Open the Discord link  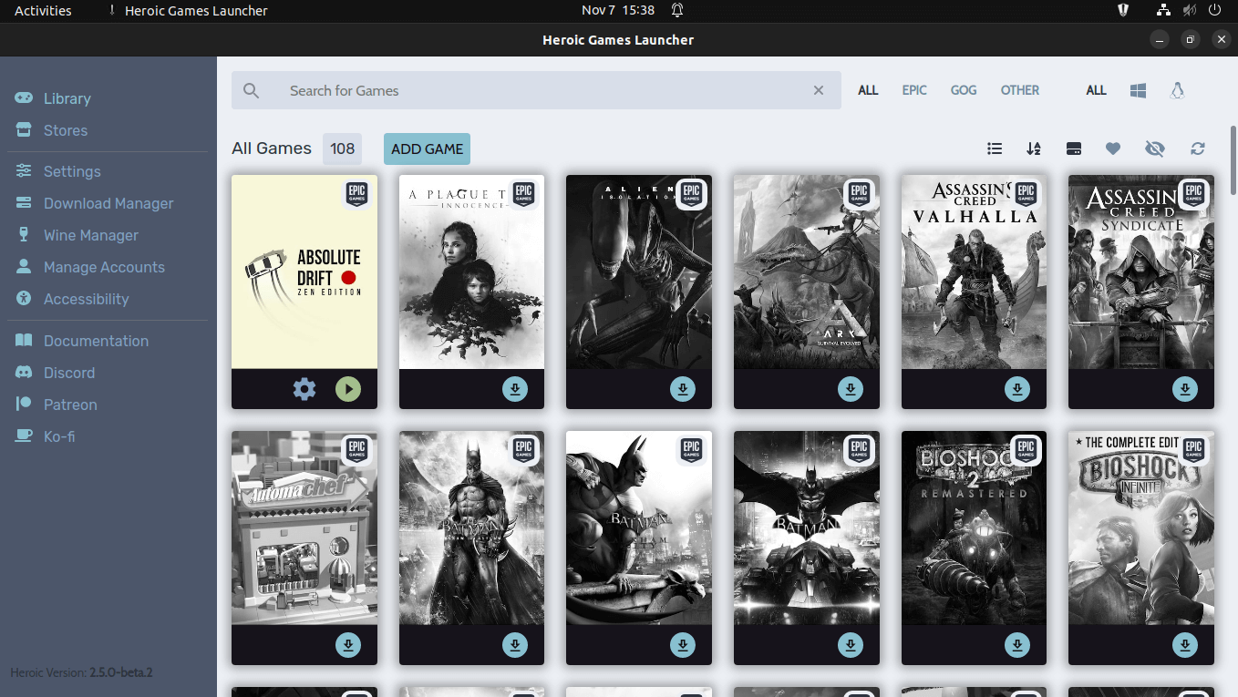[70, 373]
